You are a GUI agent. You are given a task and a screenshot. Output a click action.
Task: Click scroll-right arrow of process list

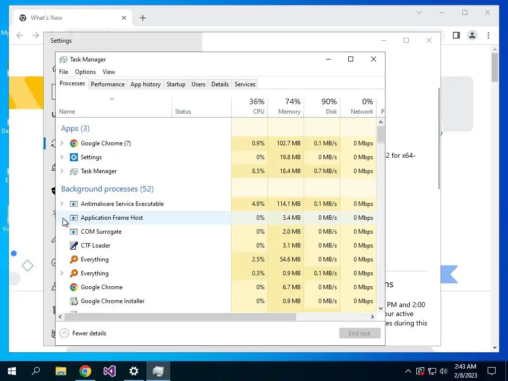(x=373, y=317)
